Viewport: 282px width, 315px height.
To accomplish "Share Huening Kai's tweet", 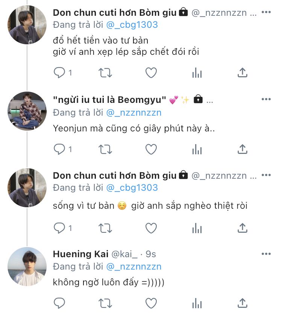I will pyautogui.click(x=243, y=303).
